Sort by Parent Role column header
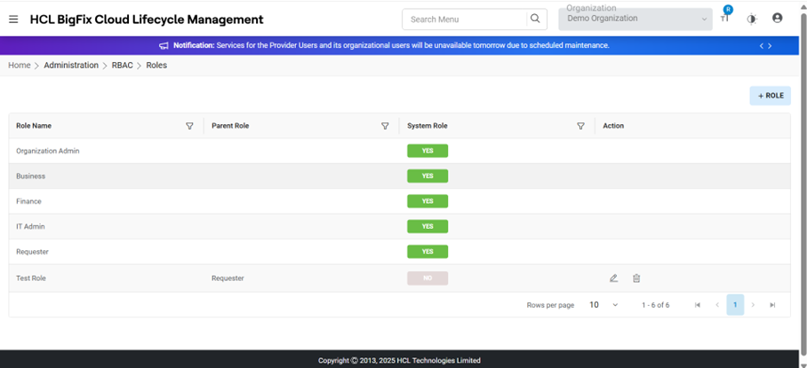Screen dimensions: 807x368 (x=230, y=126)
